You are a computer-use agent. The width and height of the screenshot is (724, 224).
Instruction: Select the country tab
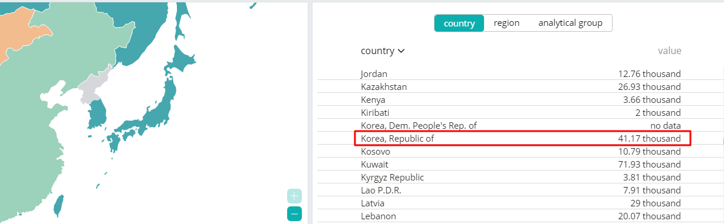[459, 23]
